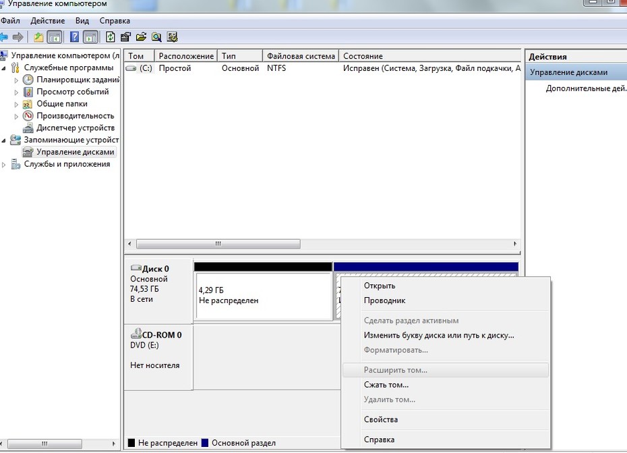Select Управление дисками in the tree

pyautogui.click(x=76, y=152)
